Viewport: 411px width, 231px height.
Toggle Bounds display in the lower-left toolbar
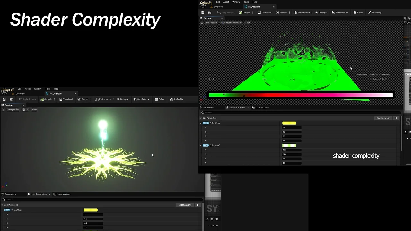point(83,99)
